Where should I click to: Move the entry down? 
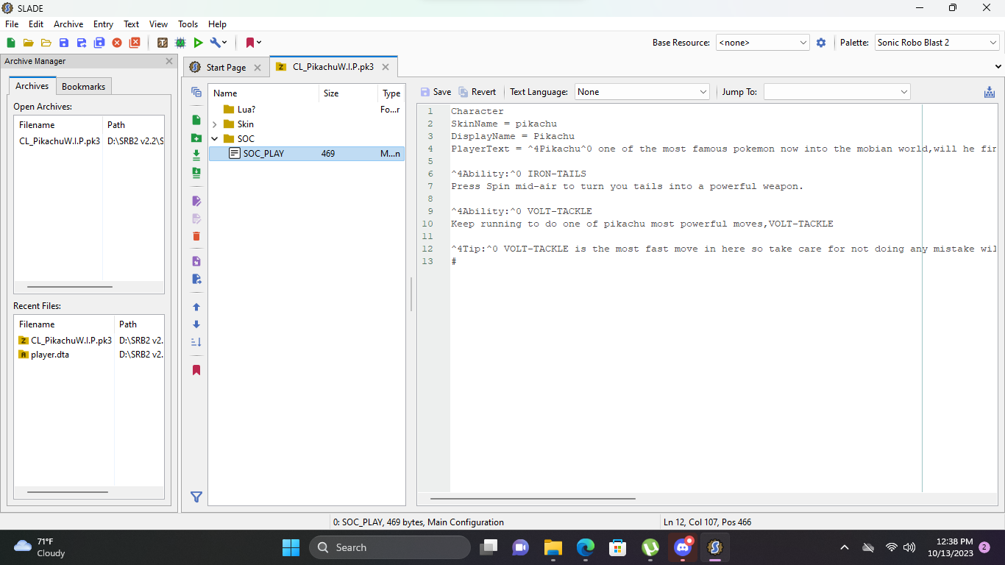196,324
